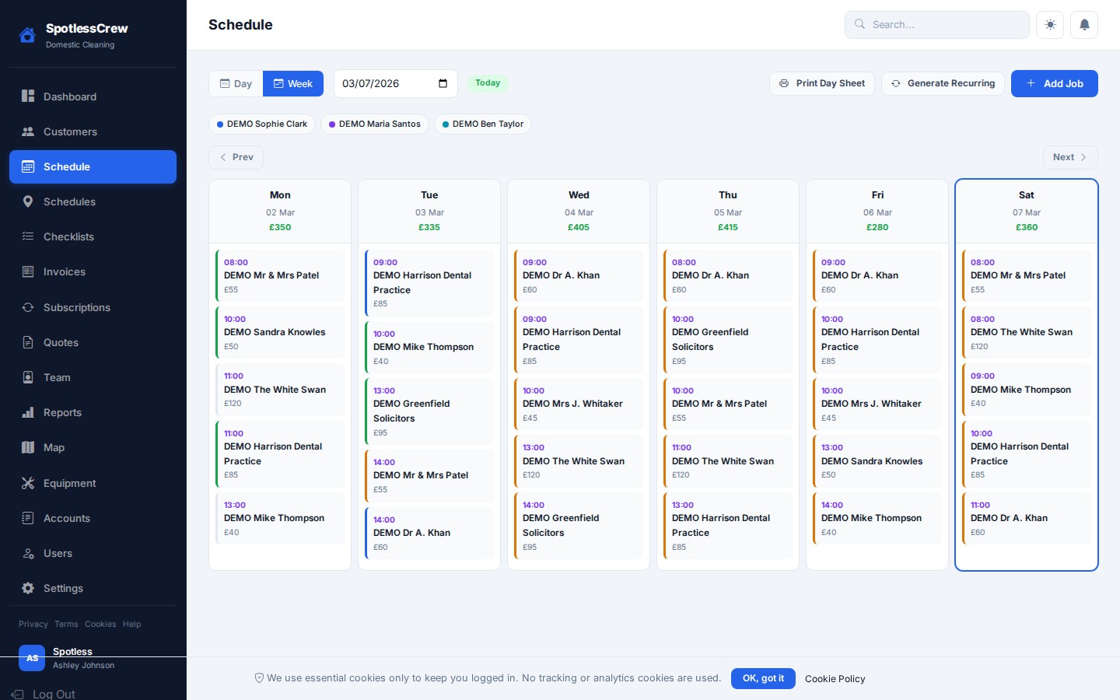Open Reports from the sidebar
The width and height of the screenshot is (1120, 700).
tap(62, 412)
